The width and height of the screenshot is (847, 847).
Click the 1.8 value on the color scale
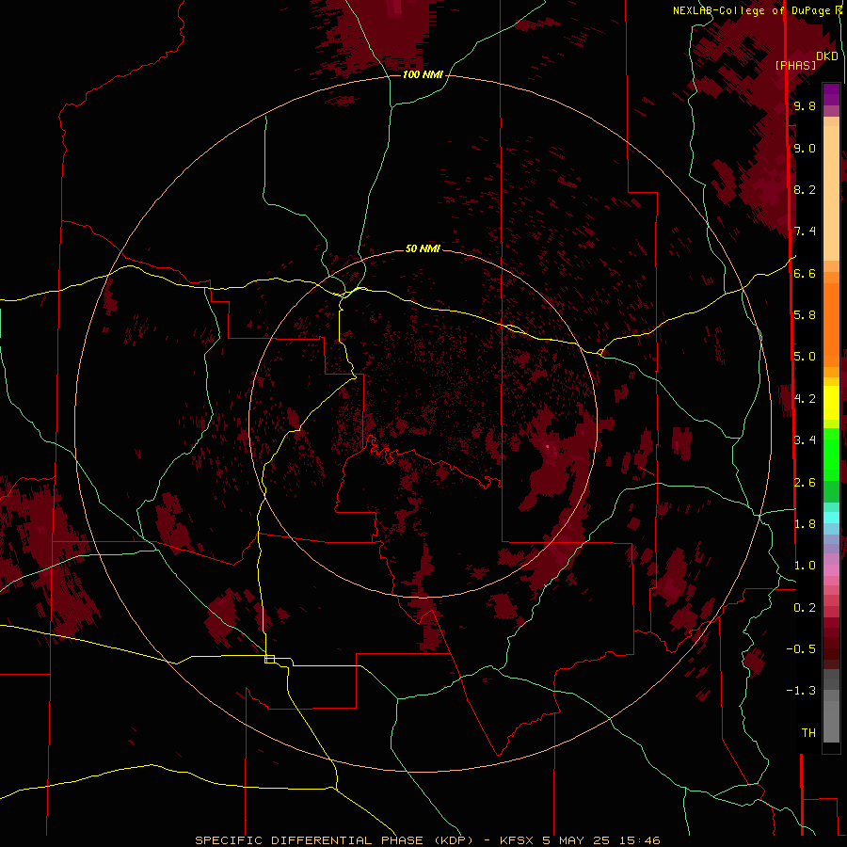pos(805,523)
